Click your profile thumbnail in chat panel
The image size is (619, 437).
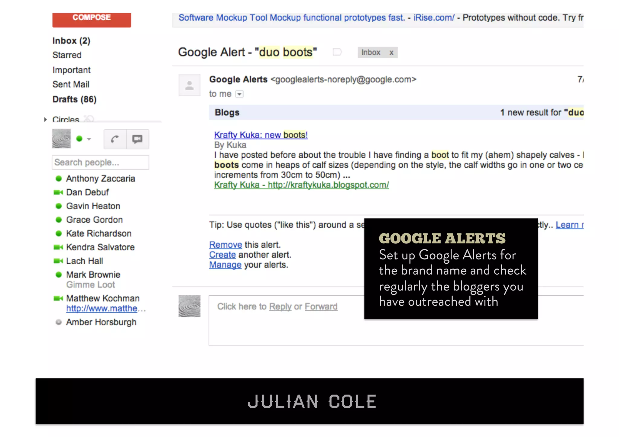(61, 139)
